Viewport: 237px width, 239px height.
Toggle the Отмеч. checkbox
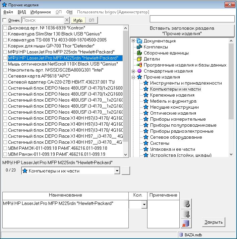point(4,20)
